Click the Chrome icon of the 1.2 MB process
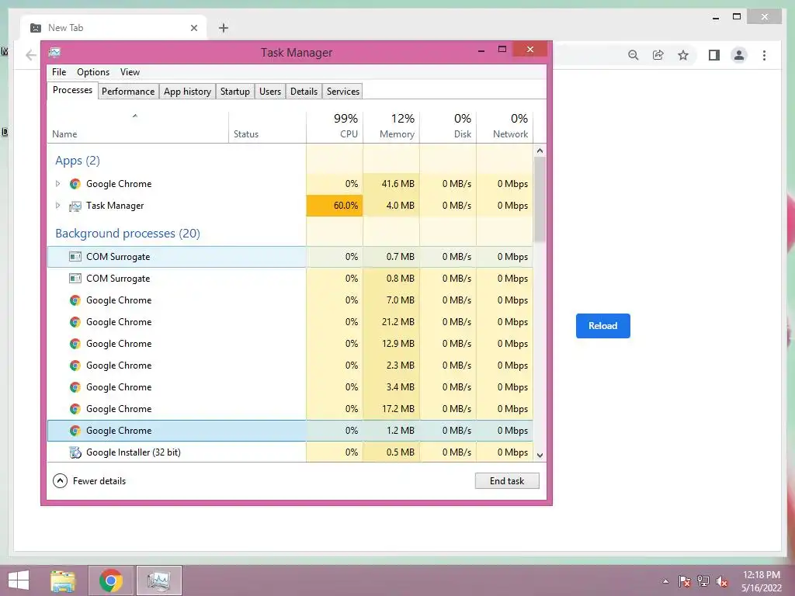795x596 pixels. tap(75, 431)
